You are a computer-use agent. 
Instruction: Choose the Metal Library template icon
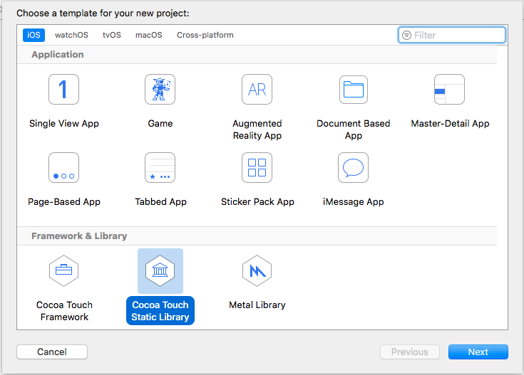click(257, 271)
